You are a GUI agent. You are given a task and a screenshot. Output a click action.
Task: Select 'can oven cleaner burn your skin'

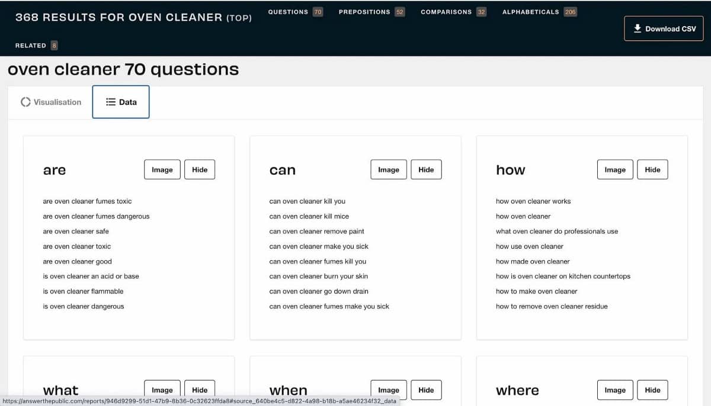pos(318,276)
